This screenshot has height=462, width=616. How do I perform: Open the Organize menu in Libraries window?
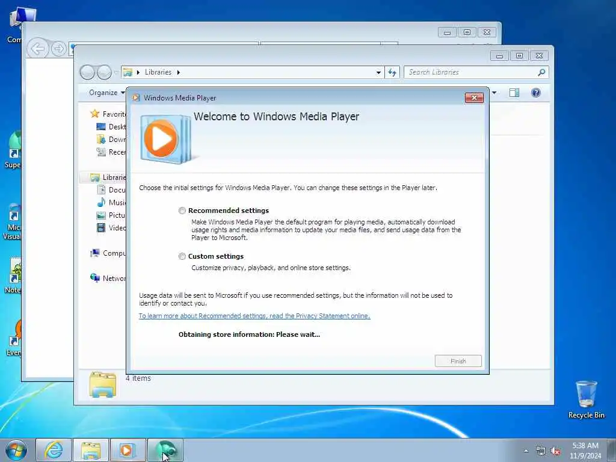[106, 93]
